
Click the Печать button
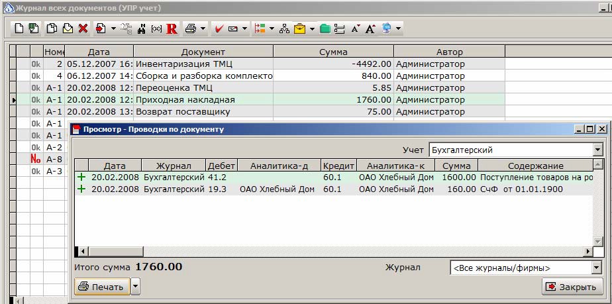click(x=101, y=287)
